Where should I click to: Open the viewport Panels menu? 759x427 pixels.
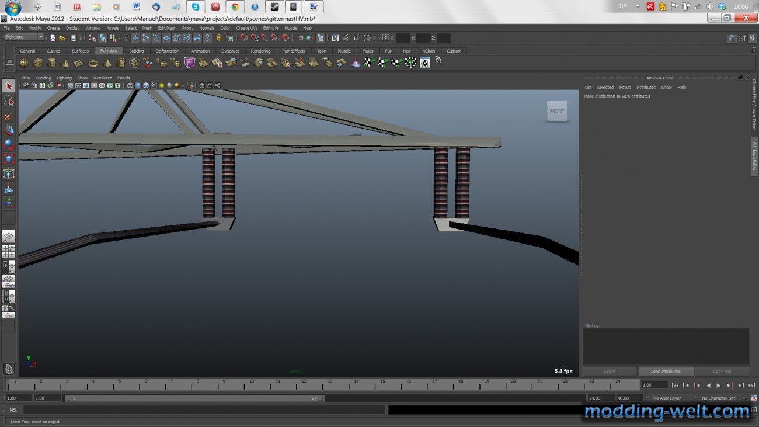(124, 78)
